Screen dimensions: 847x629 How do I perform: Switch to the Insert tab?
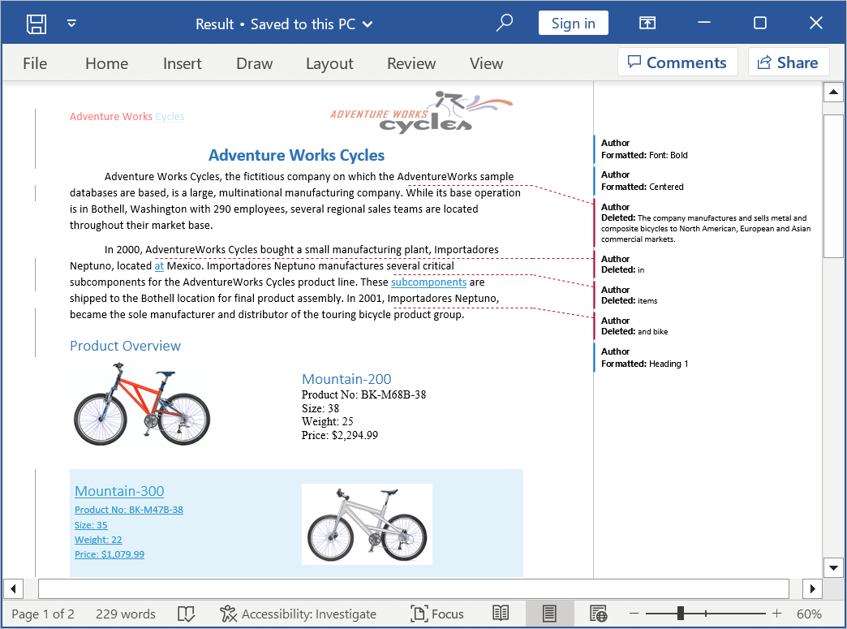[183, 63]
